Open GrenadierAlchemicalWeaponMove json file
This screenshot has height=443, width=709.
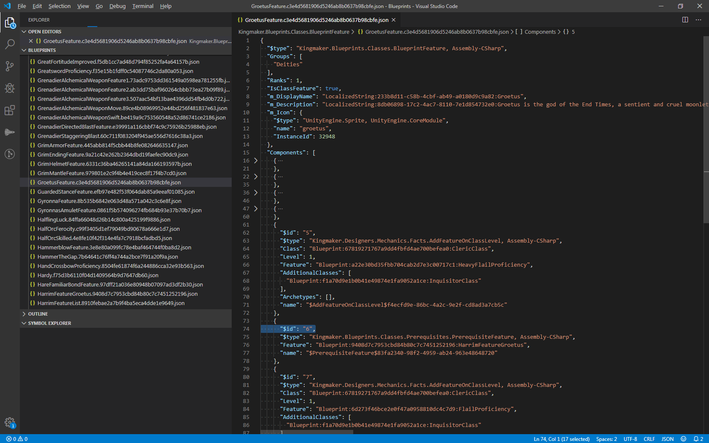126,108
